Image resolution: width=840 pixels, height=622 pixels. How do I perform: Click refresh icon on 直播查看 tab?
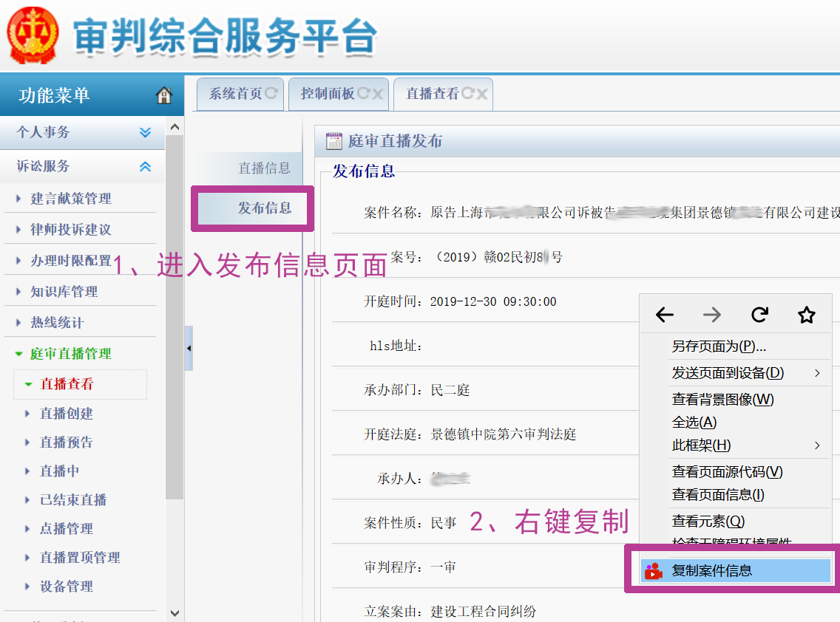pos(467,94)
